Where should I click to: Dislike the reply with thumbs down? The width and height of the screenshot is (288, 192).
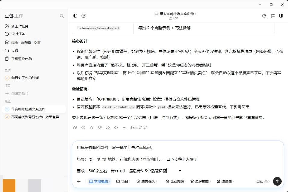100,127
